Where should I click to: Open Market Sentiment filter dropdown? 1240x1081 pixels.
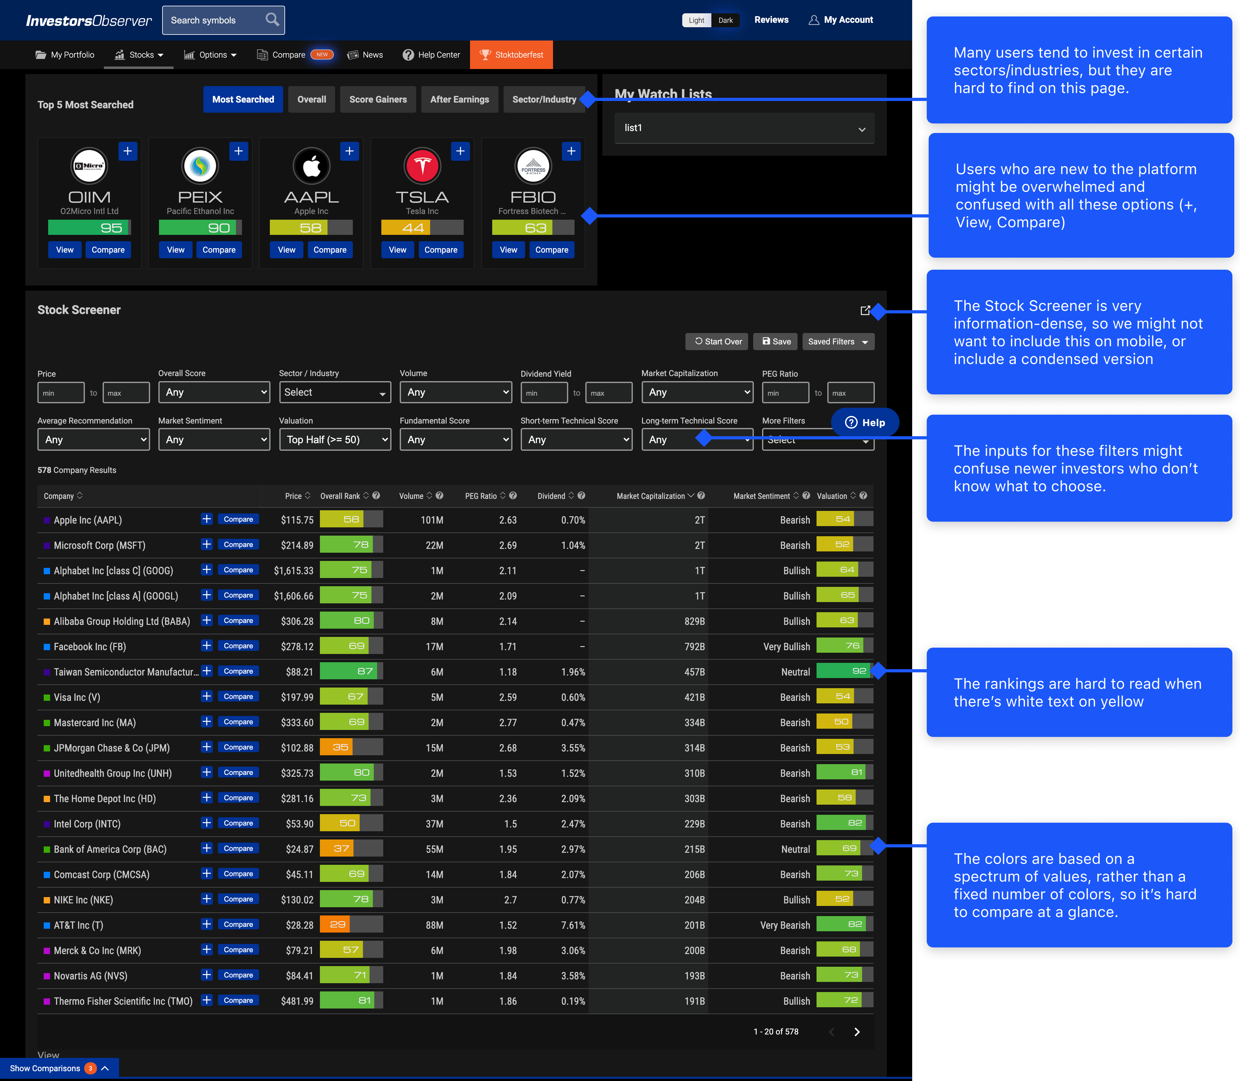click(x=214, y=440)
